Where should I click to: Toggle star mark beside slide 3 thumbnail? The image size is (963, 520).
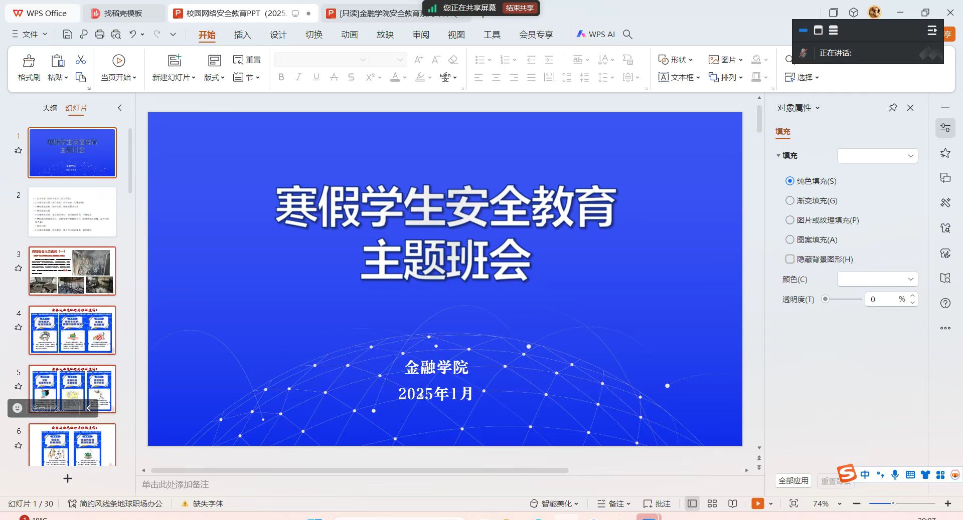click(19, 268)
